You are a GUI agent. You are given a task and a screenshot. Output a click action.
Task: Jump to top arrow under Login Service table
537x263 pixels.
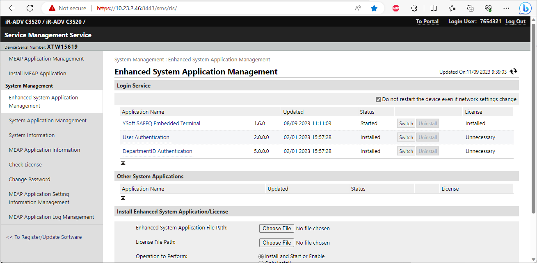click(x=123, y=163)
